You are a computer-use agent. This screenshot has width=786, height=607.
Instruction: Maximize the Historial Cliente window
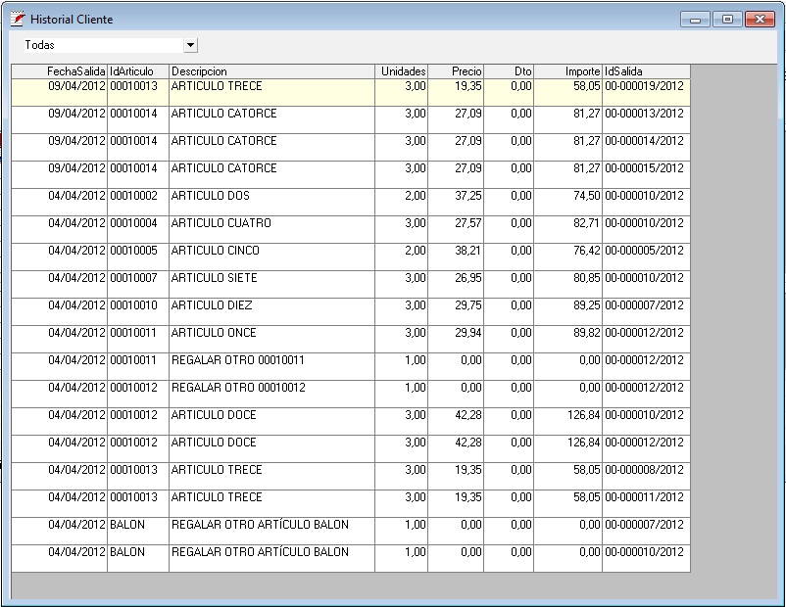(x=727, y=20)
